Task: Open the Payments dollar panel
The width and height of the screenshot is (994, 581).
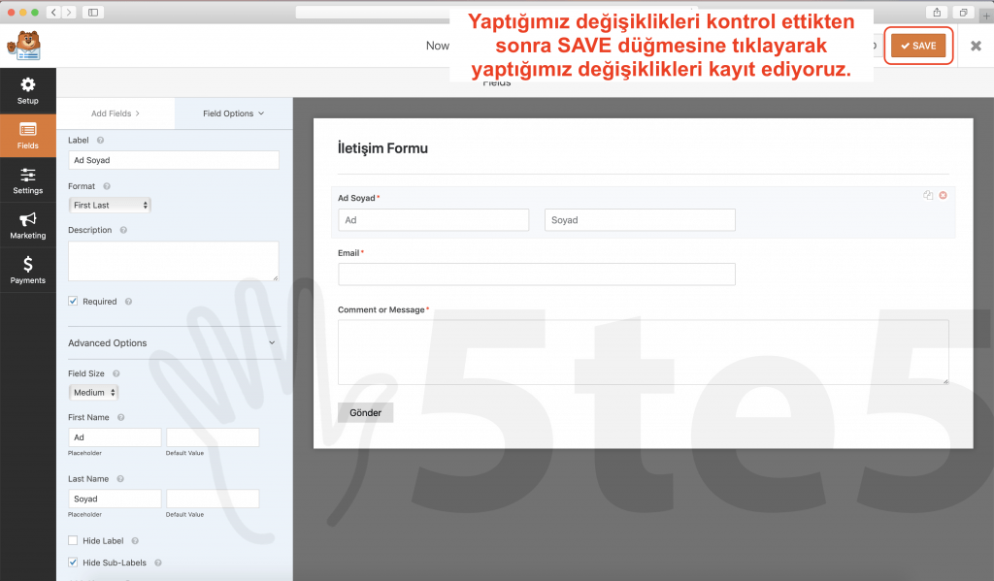Action: tap(28, 270)
